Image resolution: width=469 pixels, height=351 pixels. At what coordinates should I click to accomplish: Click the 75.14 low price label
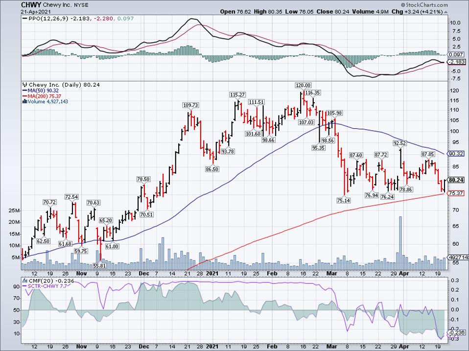[x=343, y=200]
